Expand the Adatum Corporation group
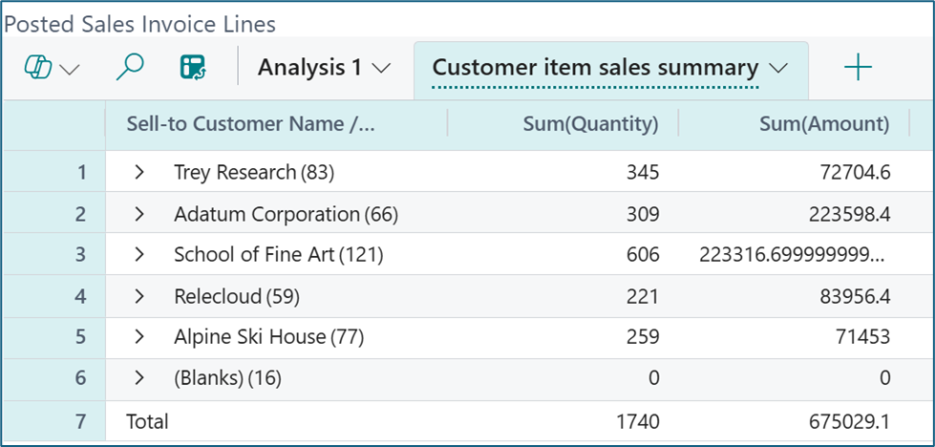 139,215
